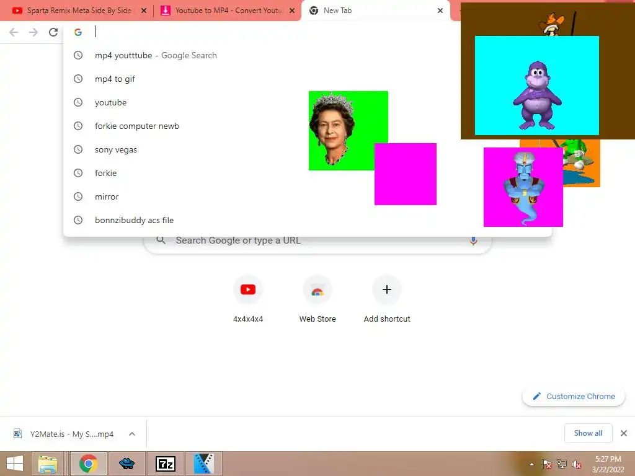Open the Web Store shortcut
Viewport: 635px width, 476px height.
tap(317, 299)
